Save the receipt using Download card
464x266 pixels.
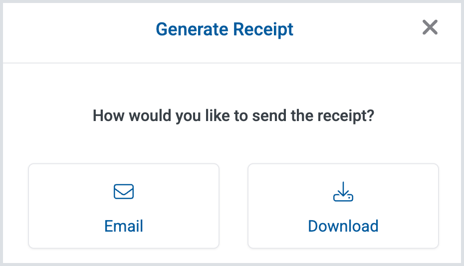click(343, 206)
